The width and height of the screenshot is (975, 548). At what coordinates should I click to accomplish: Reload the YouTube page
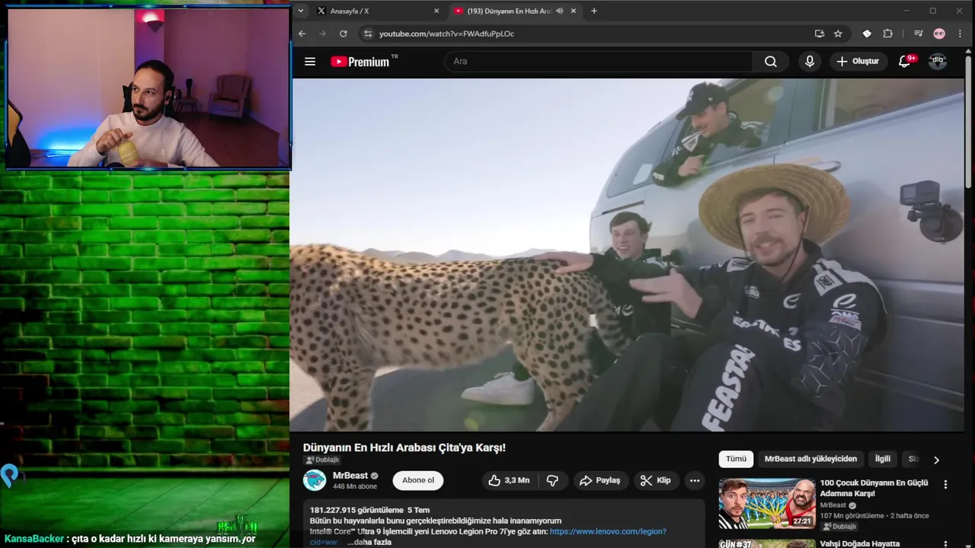tap(344, 33)
